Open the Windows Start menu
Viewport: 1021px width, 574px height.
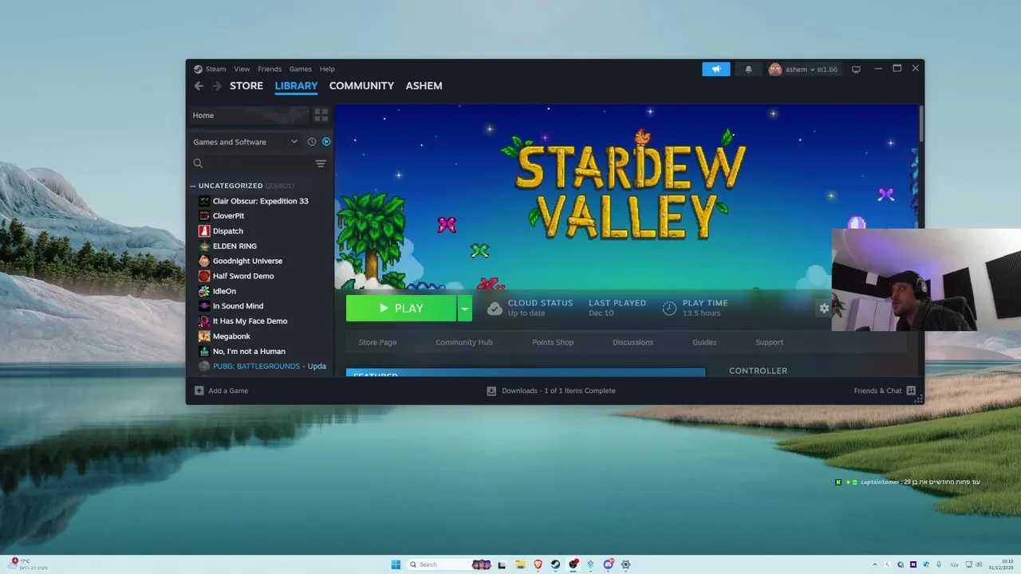pos(396,564)
